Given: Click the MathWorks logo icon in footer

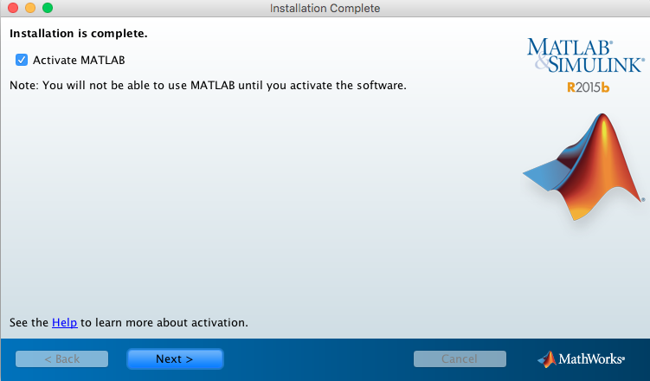Looking at the screenshot, I should [x=546, y=358].
